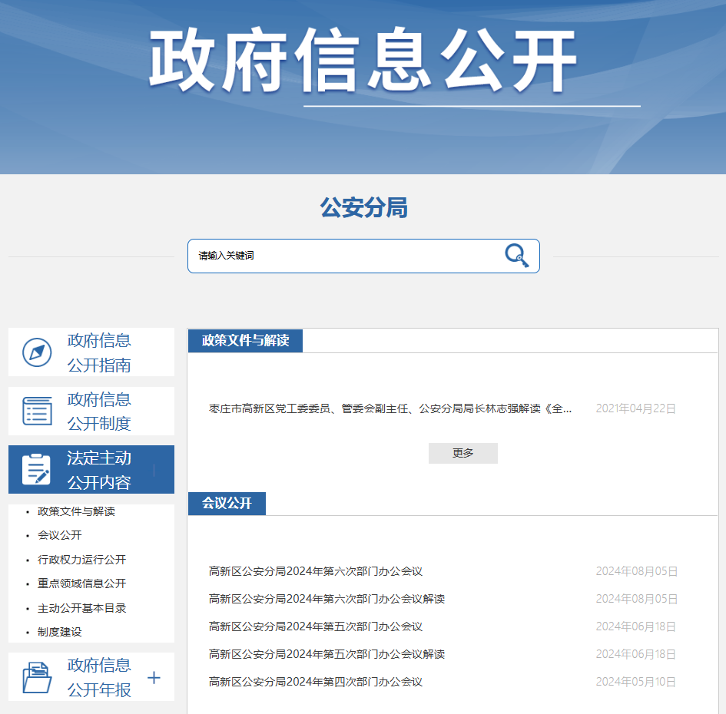Select 会议公开 in the sidebar submenu
This screenshot has width=726, height=714.
pos(59,535)
